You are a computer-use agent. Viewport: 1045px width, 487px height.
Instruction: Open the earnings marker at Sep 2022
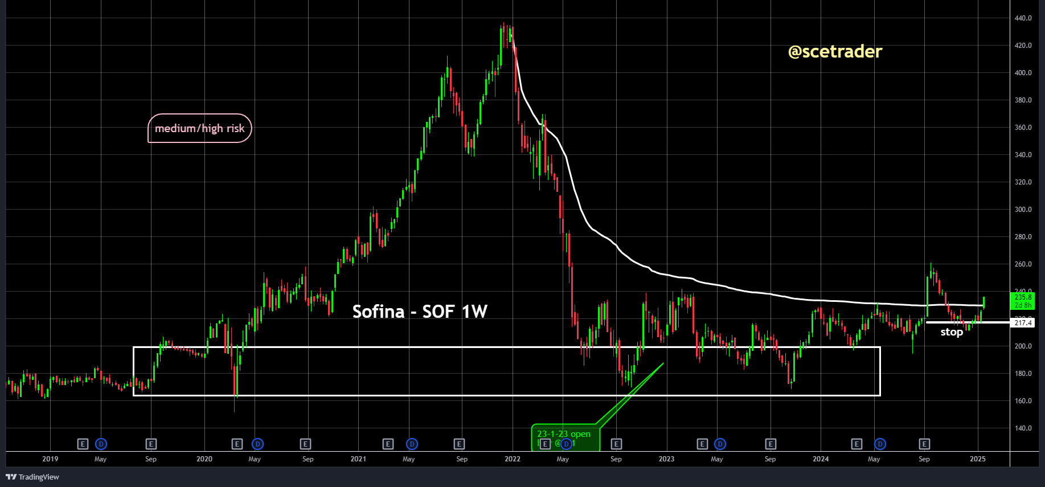616,444
